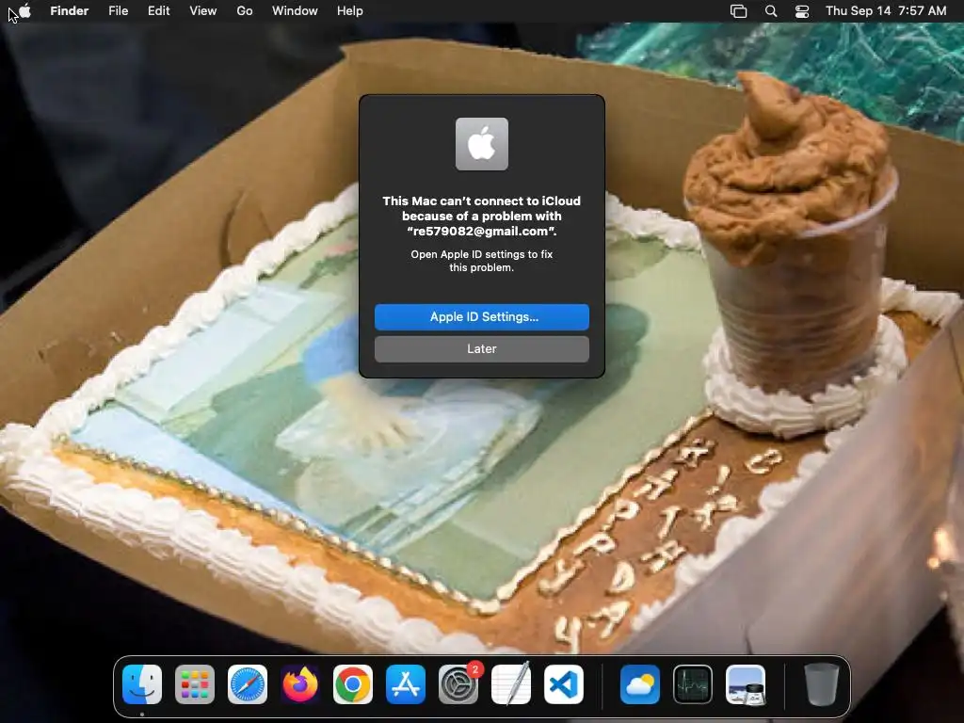Open Finder from the Dock
The width and height of the screenshot is (964, 723).
tap(142, 684)
